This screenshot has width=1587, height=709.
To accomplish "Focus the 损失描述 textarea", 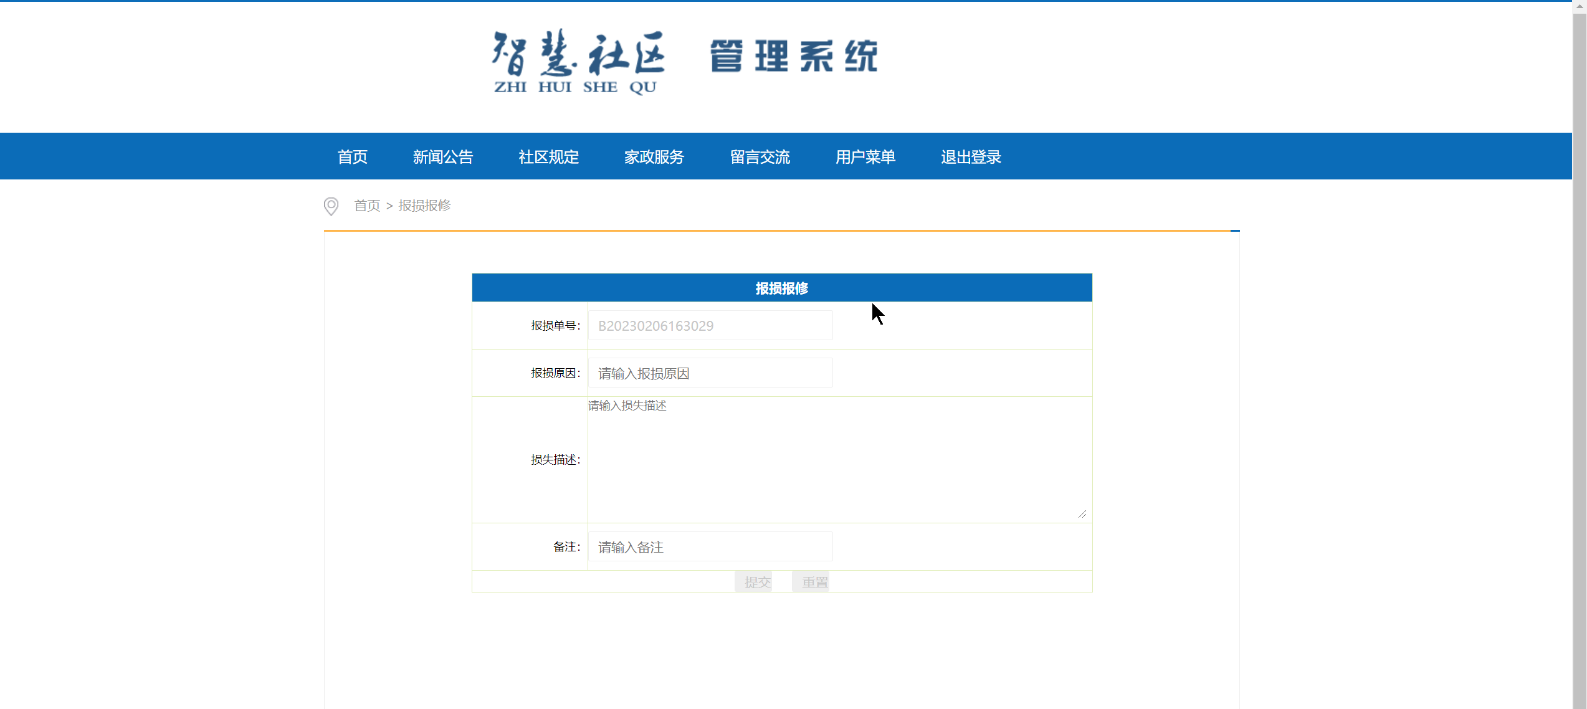I will 837,459.
